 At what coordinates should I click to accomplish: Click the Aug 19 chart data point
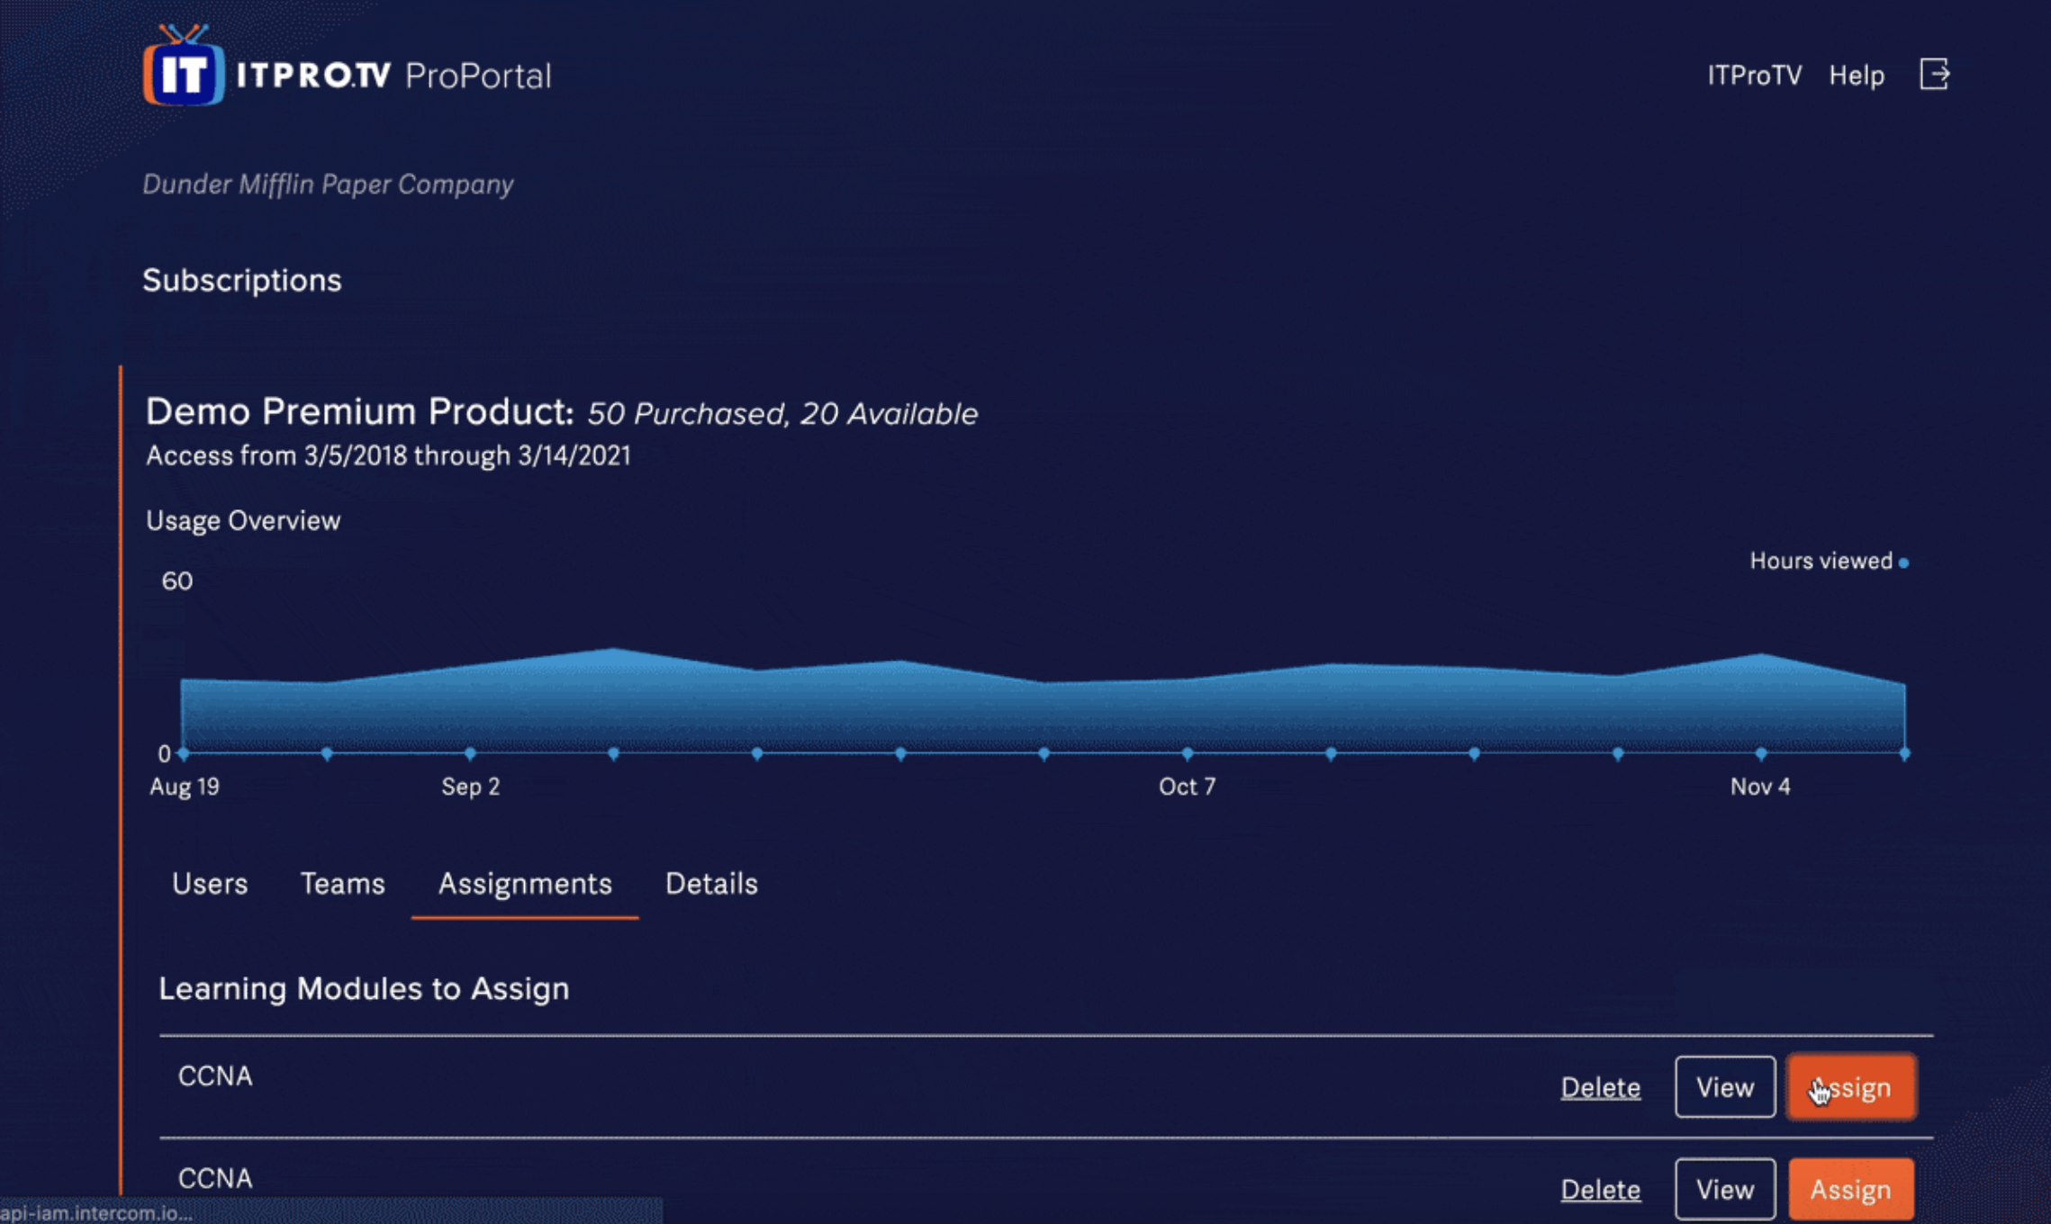184,752
